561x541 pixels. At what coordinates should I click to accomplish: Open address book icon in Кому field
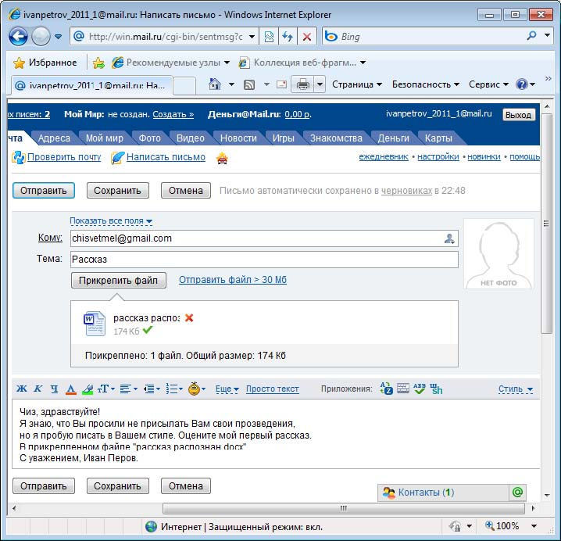(449, 238)
